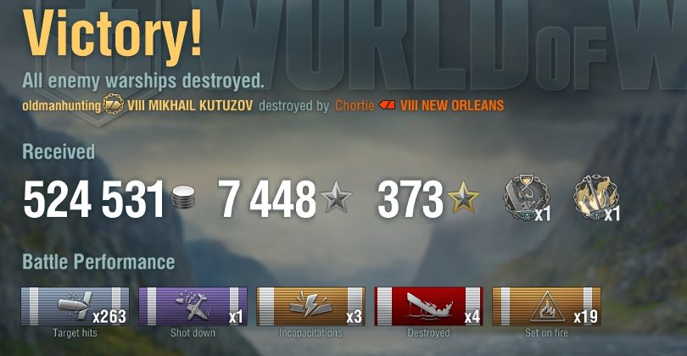The image size is (687, 356).
Task: Click player name oldmanhunting
Action: [x=61, y=106]
